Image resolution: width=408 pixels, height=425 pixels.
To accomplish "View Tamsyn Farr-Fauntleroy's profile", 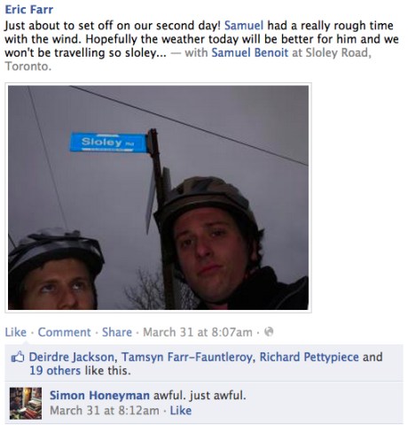I will tap(187, 357).
